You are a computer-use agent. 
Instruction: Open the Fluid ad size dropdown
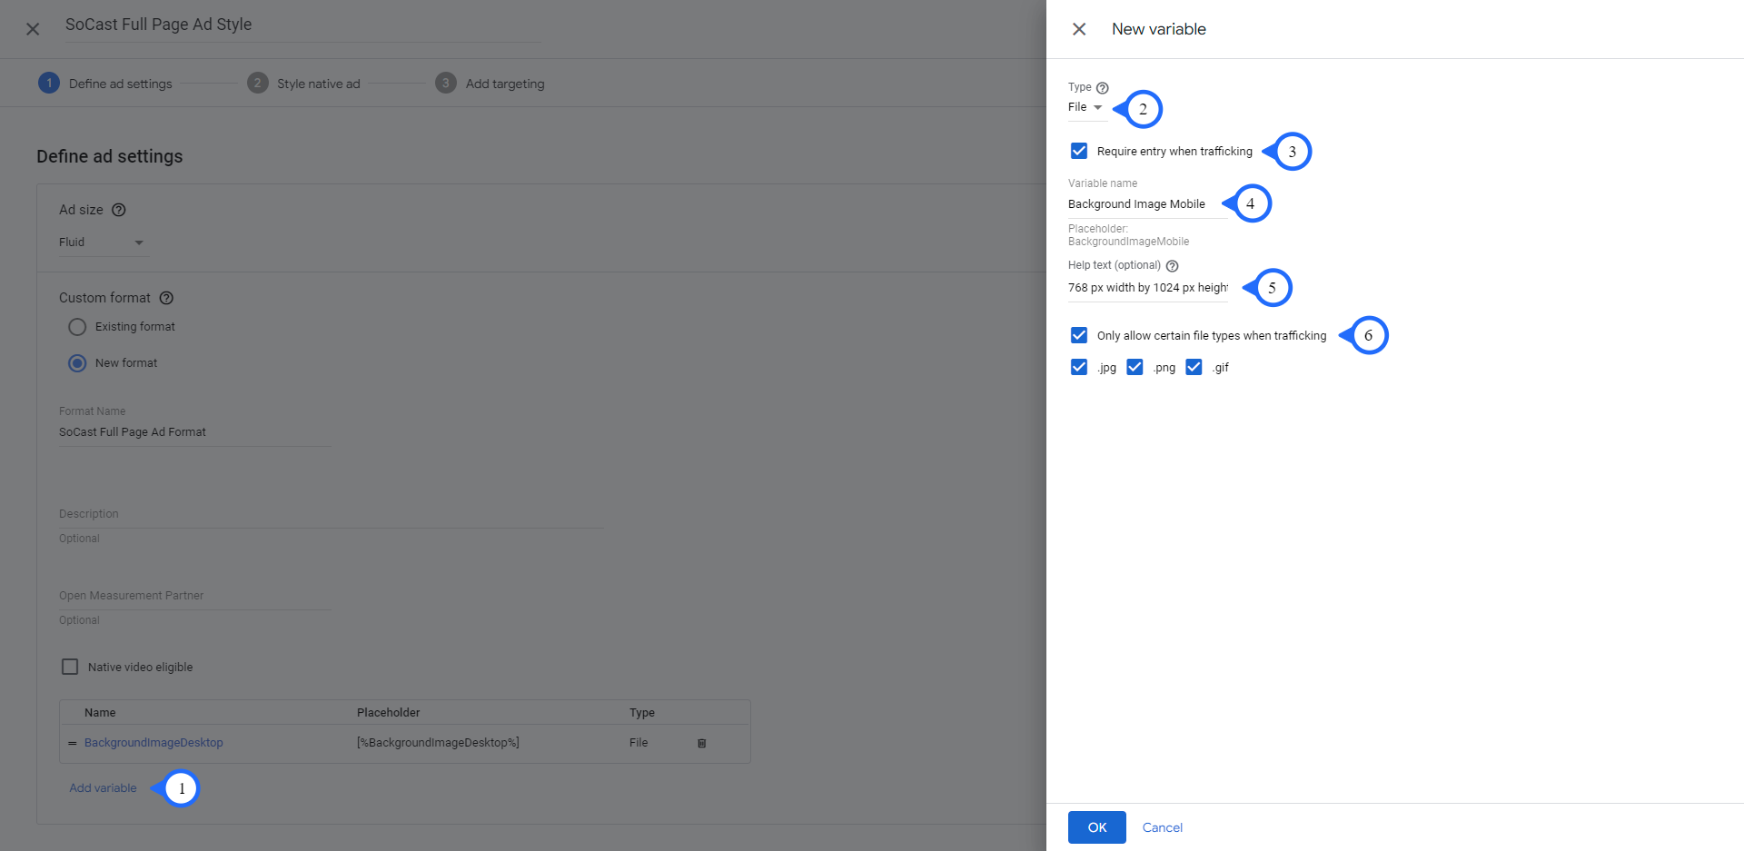102,242
